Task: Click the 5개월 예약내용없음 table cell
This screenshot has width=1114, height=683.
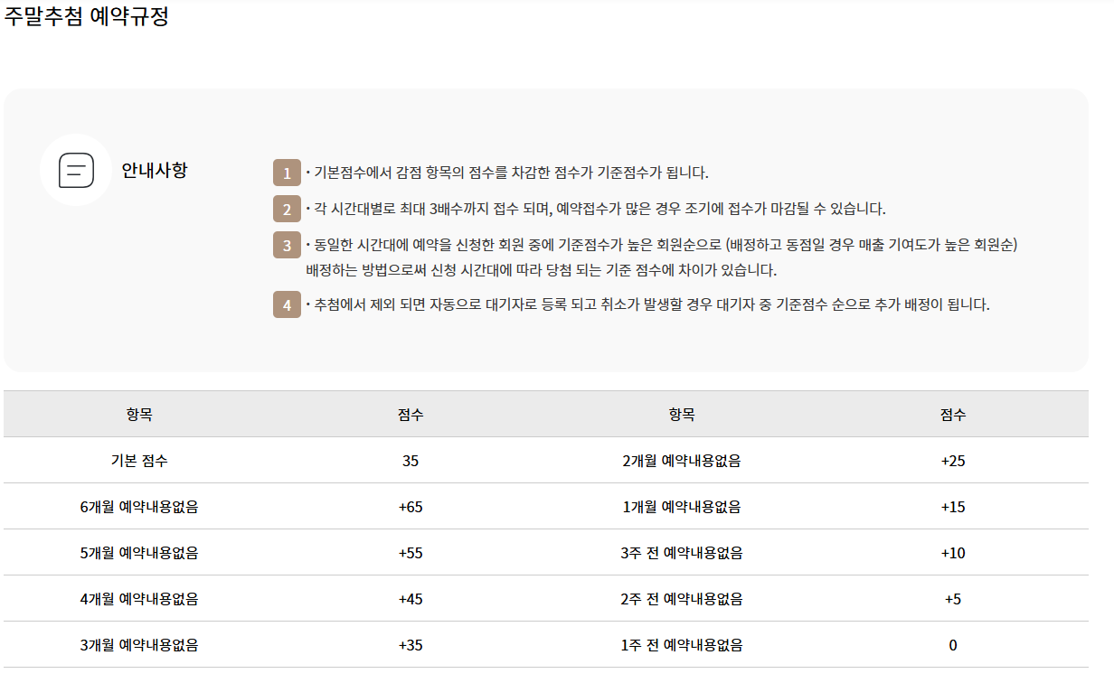Action: point(139,553)
